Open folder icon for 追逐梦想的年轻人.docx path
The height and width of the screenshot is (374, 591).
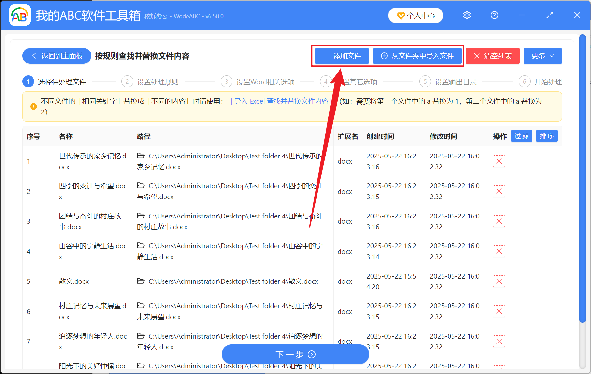pos(141,336)
